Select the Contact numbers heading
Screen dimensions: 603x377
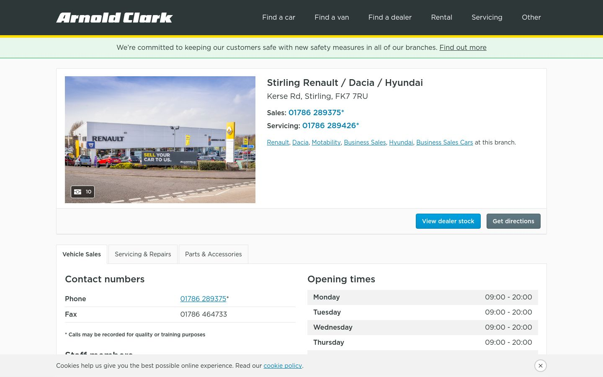[x=105, y=279]
